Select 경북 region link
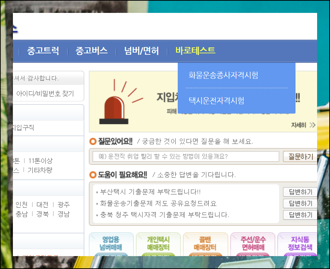 click(x=43, y=214)
